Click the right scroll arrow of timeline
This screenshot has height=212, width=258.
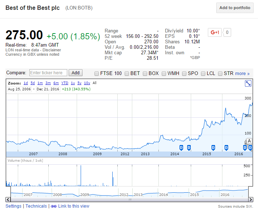[x=251, y=200]
